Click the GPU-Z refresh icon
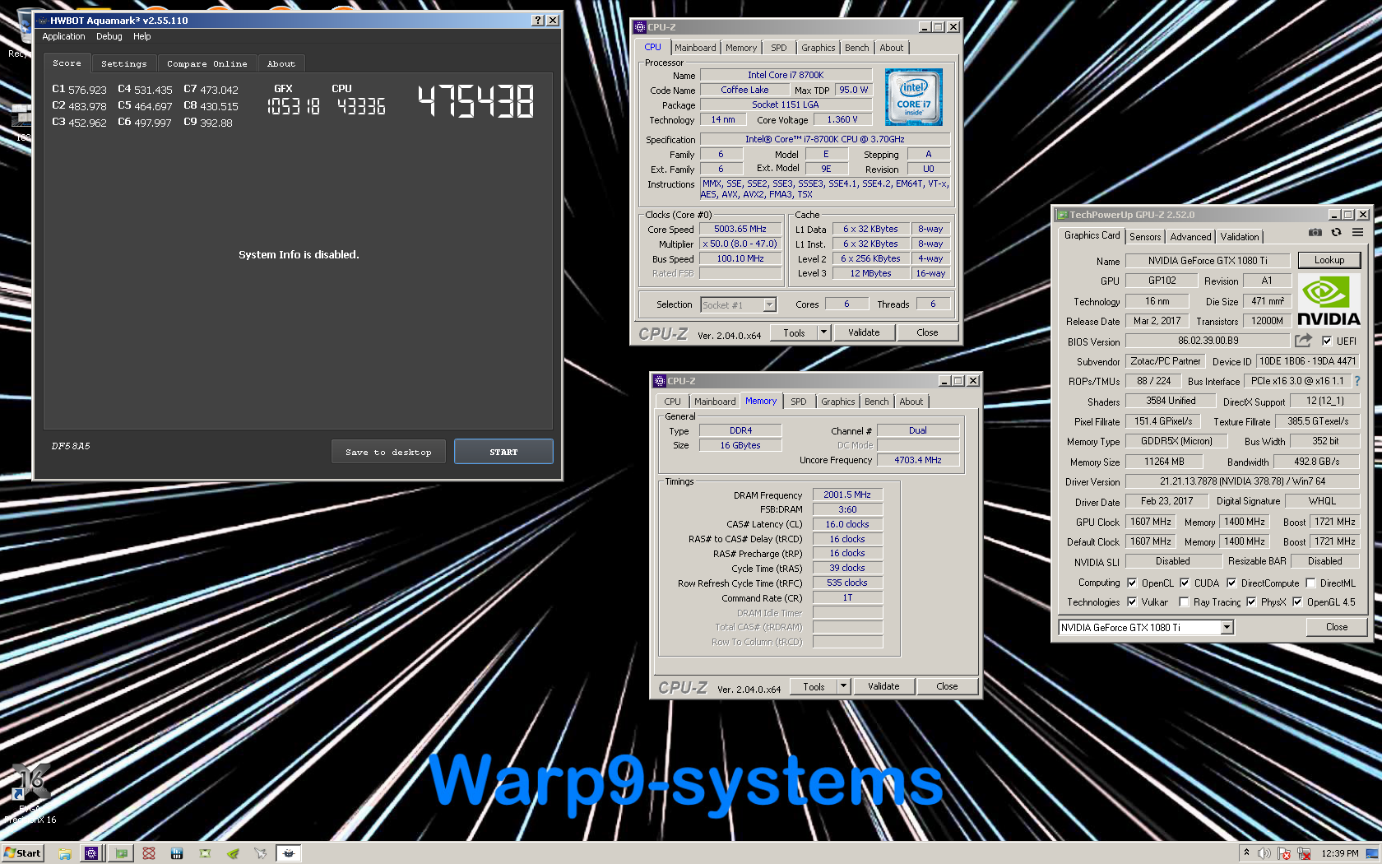1382x864 pixels. [x=1337, y=233]
